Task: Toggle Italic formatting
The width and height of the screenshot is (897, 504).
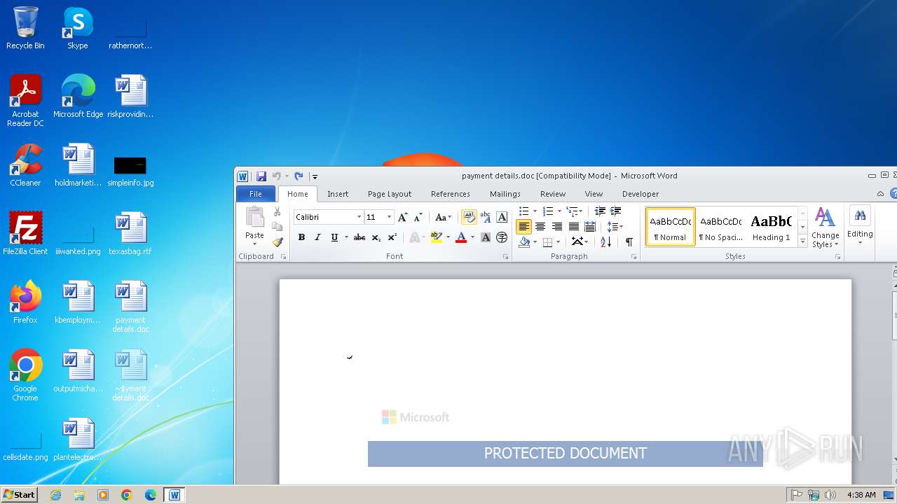Action: [317, 237]
